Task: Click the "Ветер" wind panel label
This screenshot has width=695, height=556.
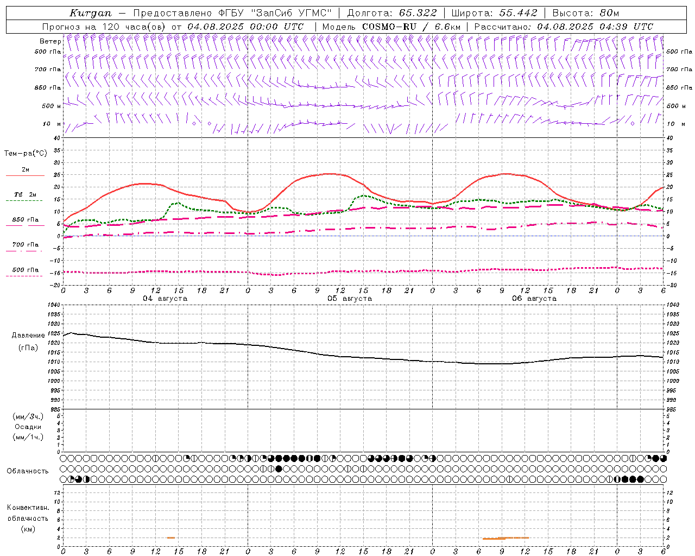Action: [50, 41]
